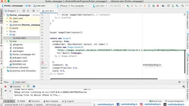Screen dimensions: 189x106
Task: Expand the android folder node
Action: tap(7, 25)
